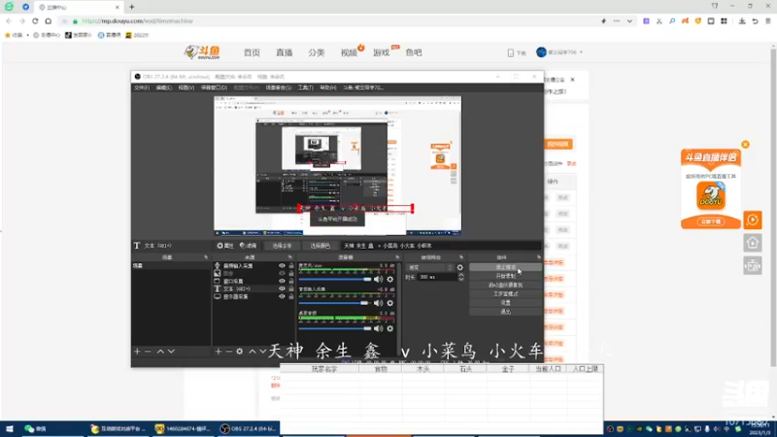Screen dimensions: 777x437
Task: Reload the page in the browser toolbar
Action: coord(35,21)
